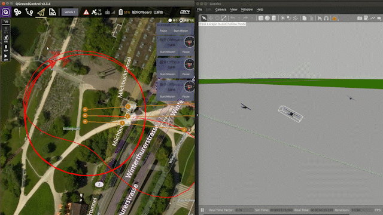Click the warning triangle message indicator

point(86,12)
